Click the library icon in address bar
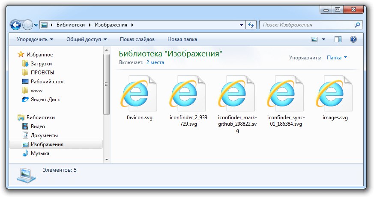374x197 pixels. (44, 25)
